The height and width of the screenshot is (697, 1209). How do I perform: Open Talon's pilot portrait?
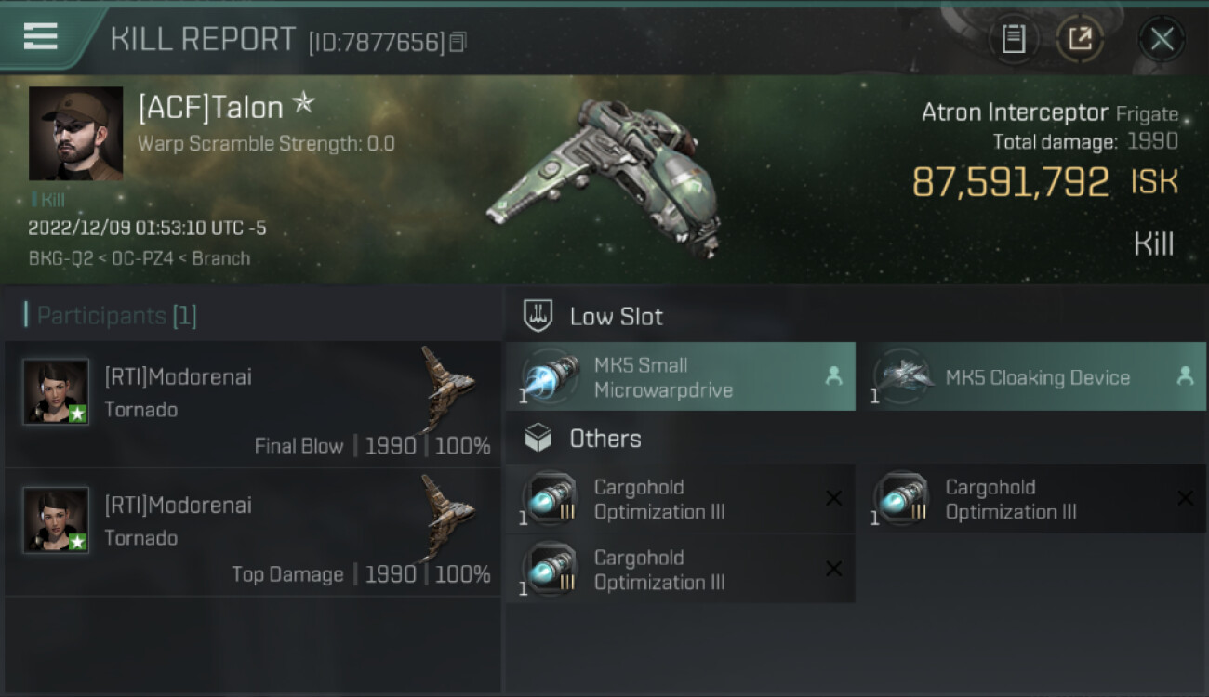pos(75,134)
